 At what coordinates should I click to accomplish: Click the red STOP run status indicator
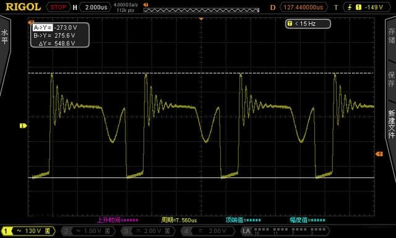(x=58, y=7)
